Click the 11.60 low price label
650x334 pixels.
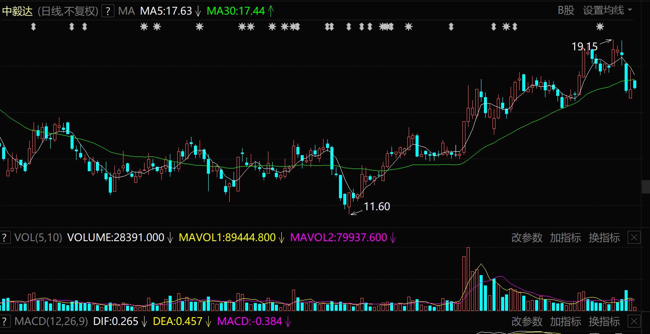click(x=377, y=207)
